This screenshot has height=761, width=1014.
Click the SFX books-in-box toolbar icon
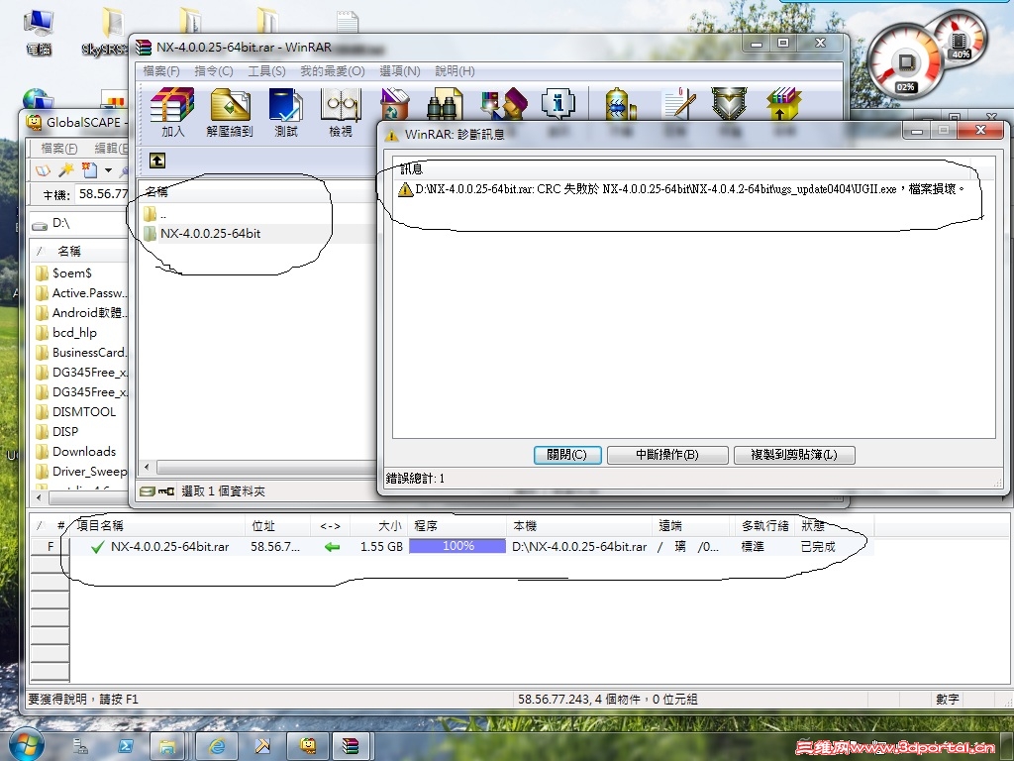784,103
